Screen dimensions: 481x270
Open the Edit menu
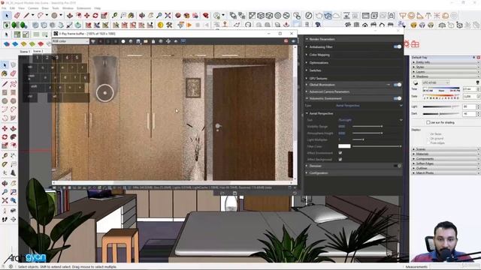pos(13,8)
